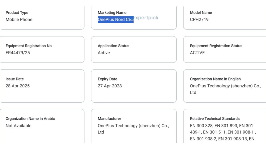The image size is (266, 150).
Task: Select the issue date 28-Apr-2025
Action: 18,86
